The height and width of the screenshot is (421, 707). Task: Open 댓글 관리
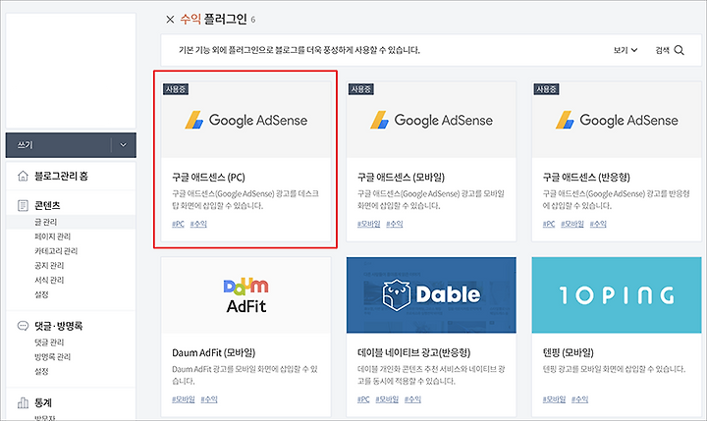49,342
